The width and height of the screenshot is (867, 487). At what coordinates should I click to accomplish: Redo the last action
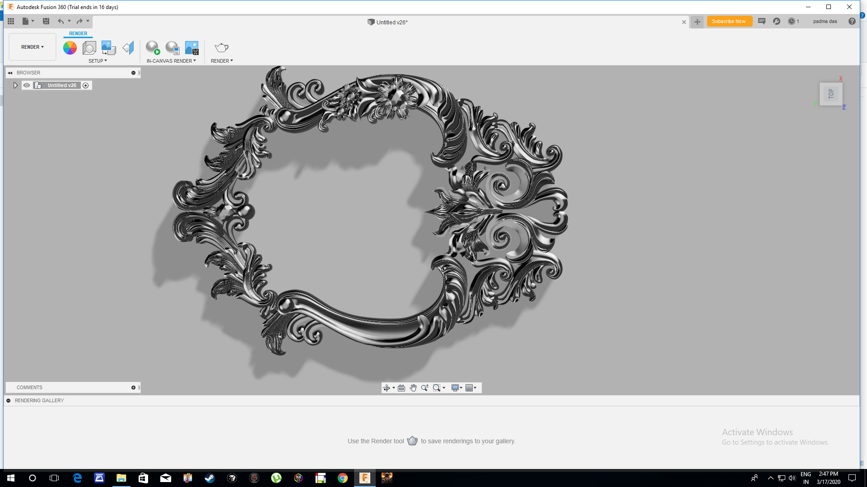(x=79, y=21)
